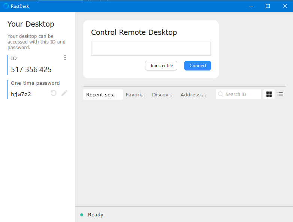Edit the one-time password with pencil icon
The height and width of the screenshot is (222, 293).
(64, 93)
